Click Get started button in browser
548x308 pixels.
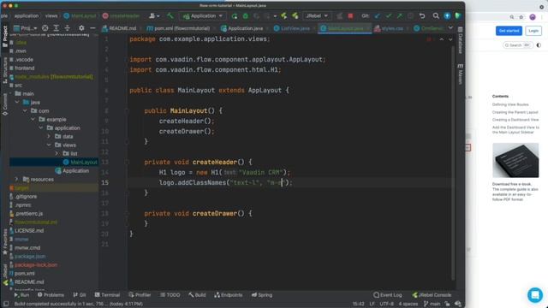(x=509, y=31)
